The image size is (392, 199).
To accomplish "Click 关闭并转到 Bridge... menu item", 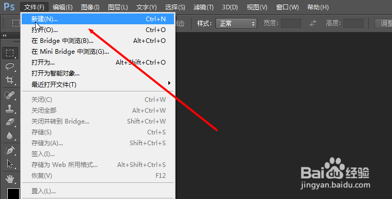I will click(x=98, y=121).
